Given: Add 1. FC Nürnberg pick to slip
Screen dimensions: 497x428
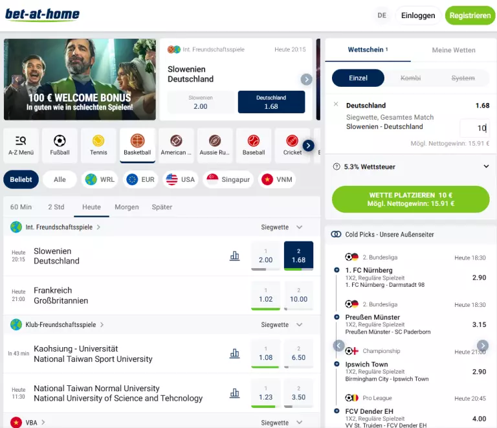Looking at the screenshot, I should (x=337, y=270).
